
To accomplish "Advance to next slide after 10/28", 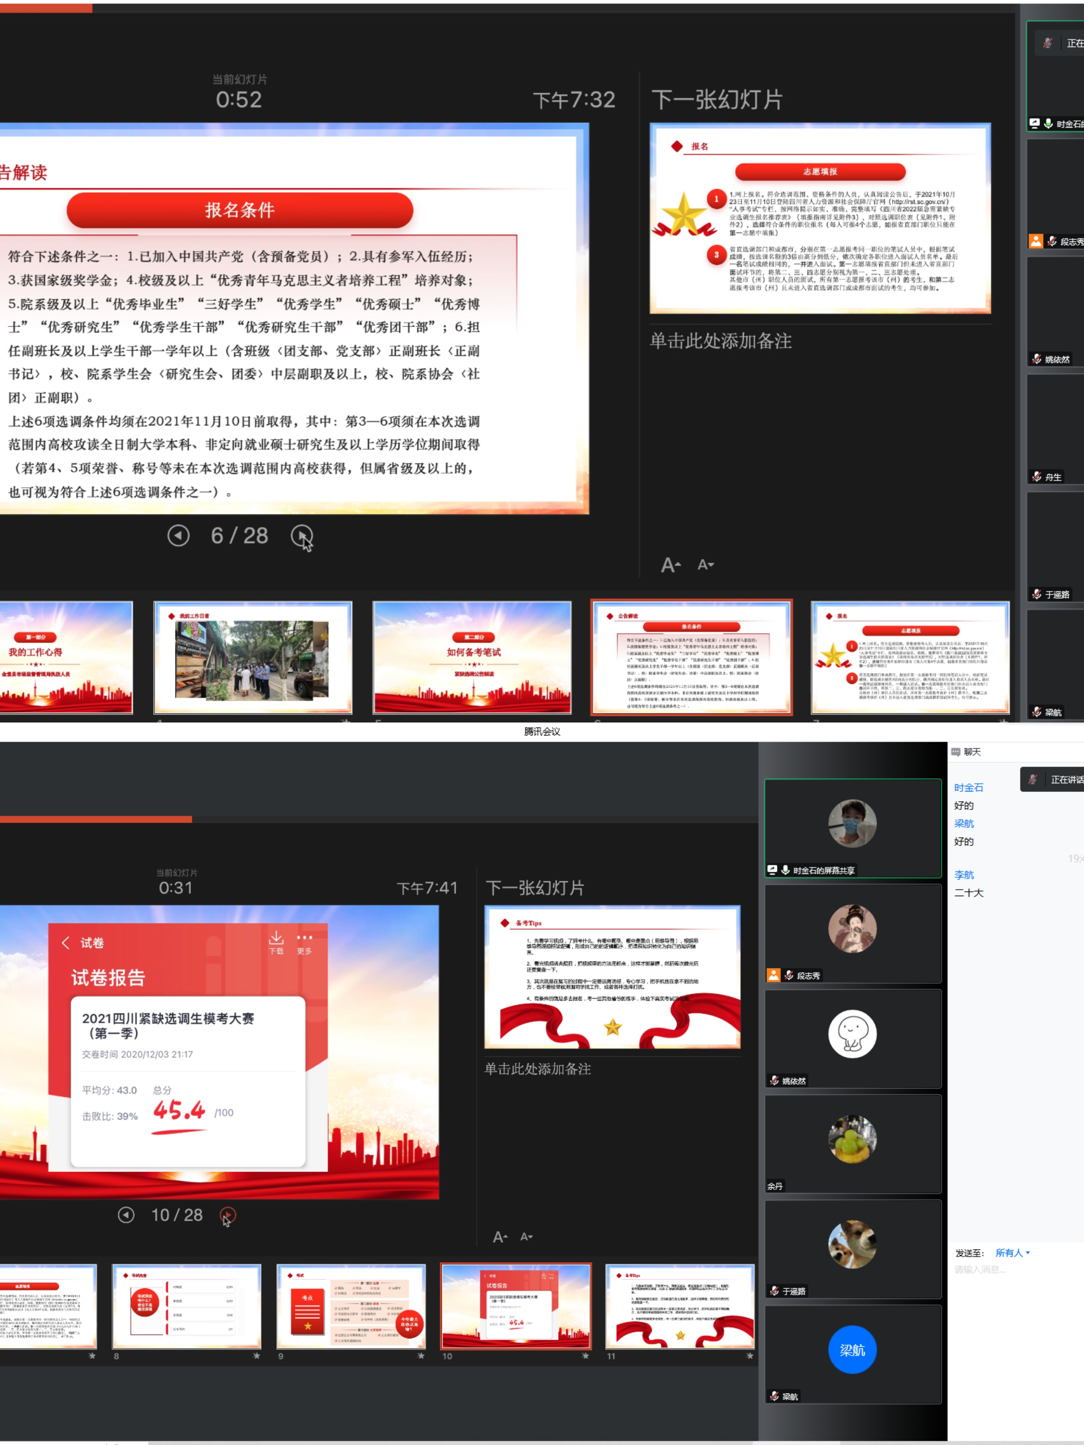I will point(227,1214).
